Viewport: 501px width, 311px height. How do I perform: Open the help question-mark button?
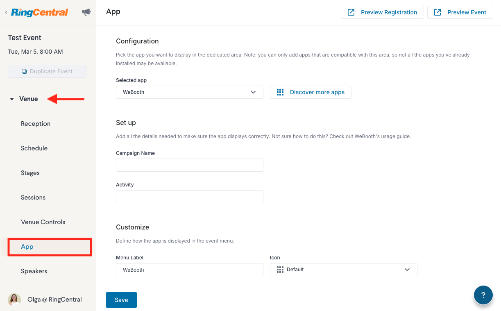tap(483, 295)
